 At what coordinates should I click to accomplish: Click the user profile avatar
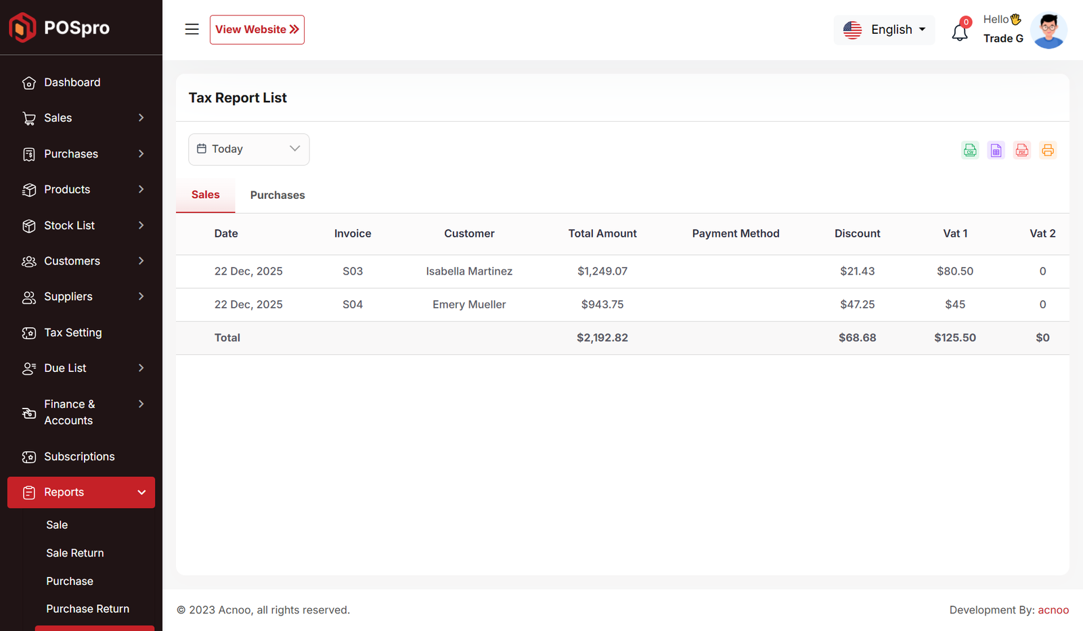click(1048, 30)
